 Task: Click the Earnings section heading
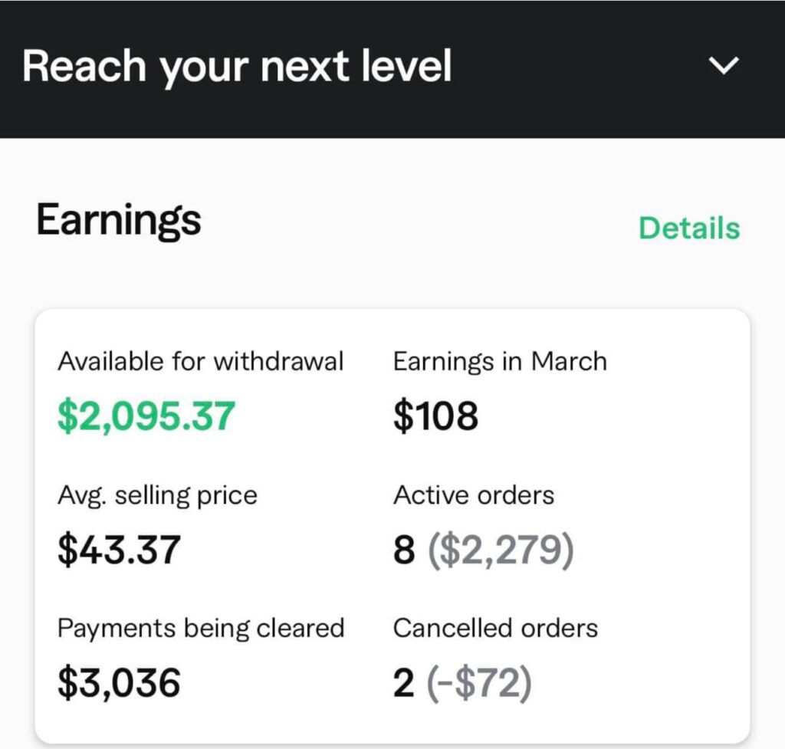pyautogui.click(x=119, y=221)
